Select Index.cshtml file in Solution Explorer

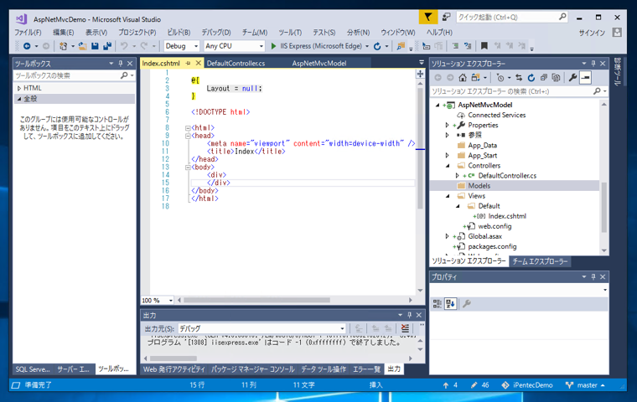coord(507,216)
